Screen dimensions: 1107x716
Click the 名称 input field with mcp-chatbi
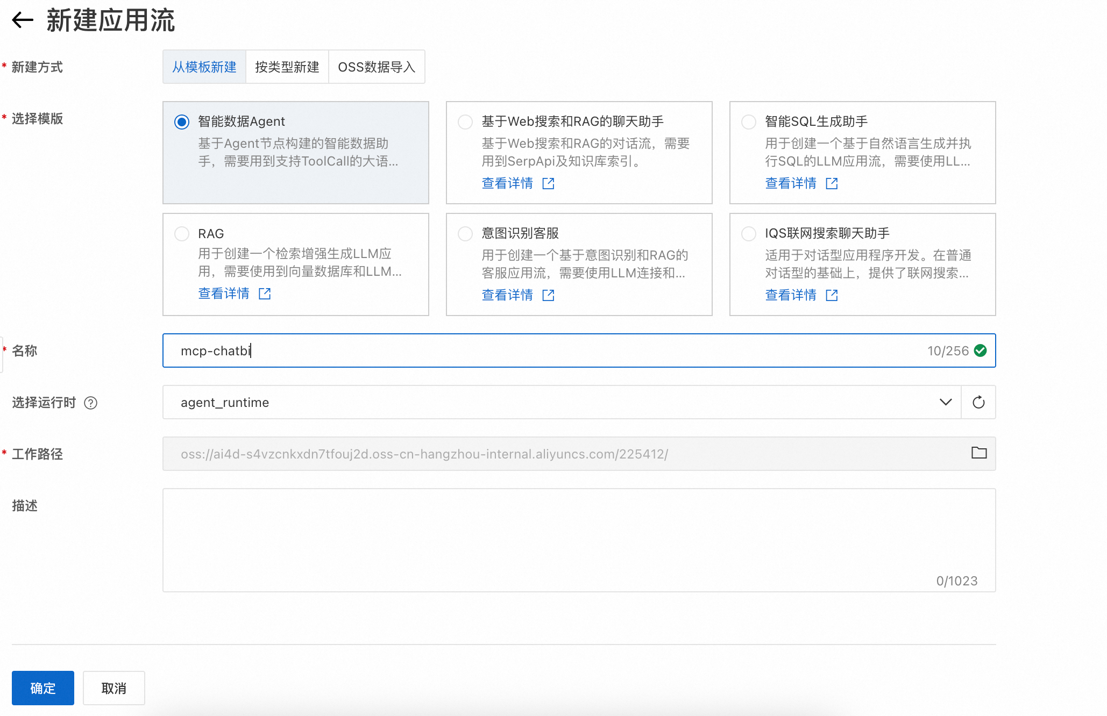click(538, 350)
